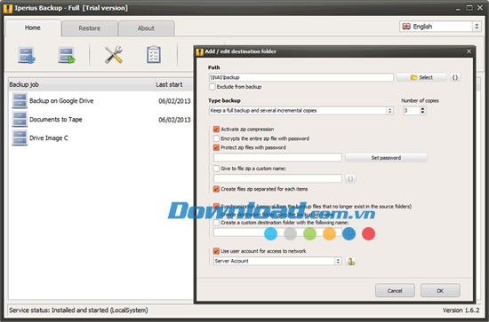The image size is (489, 322).
Task: Select the Documents to Tape job
Action: [56, 120]
